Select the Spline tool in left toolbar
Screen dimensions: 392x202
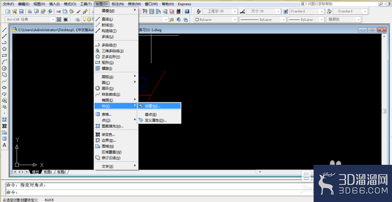coord(4,81)
